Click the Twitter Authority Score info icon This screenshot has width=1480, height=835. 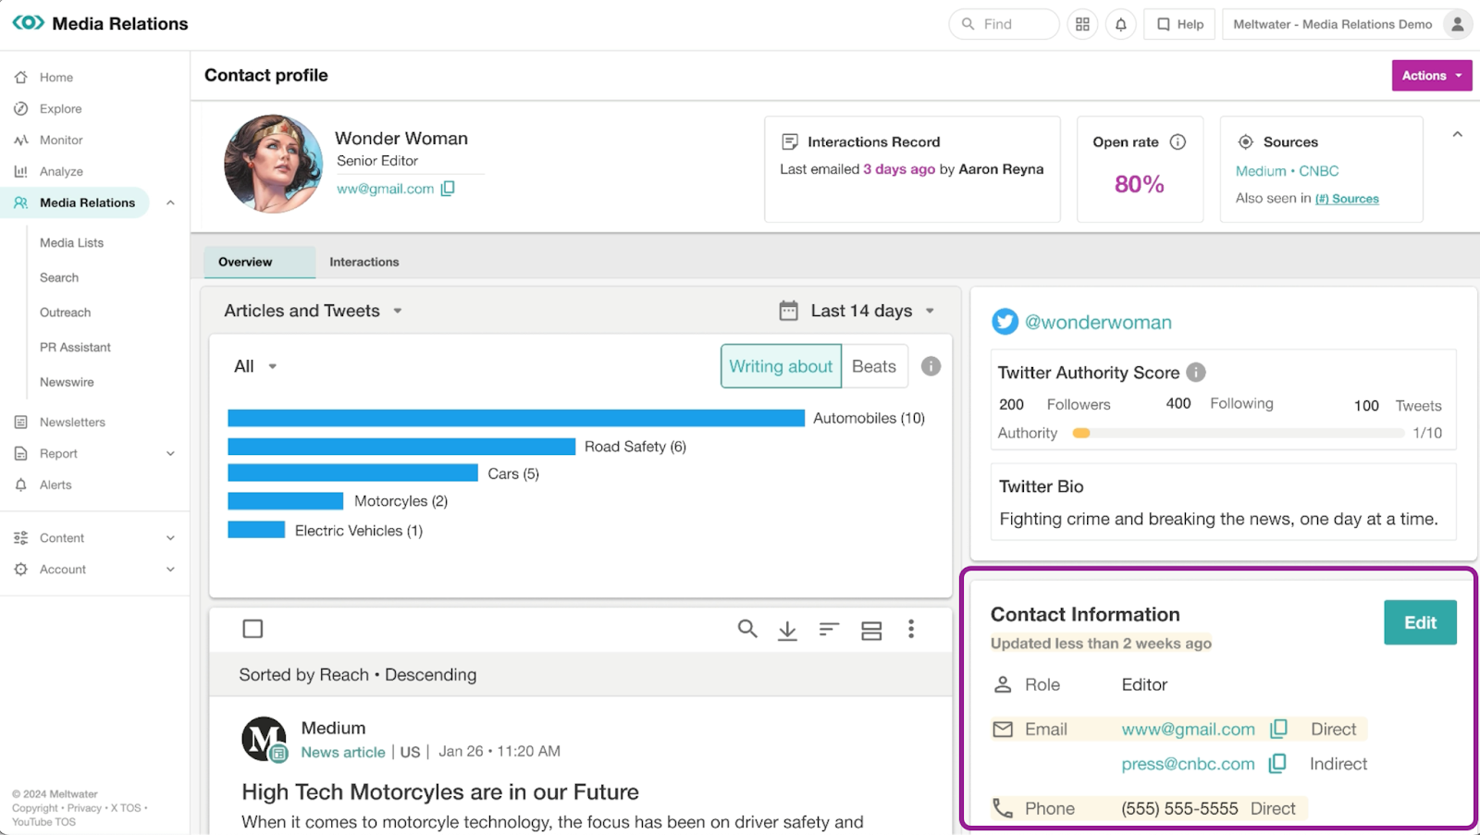(x=1196, y=372)
